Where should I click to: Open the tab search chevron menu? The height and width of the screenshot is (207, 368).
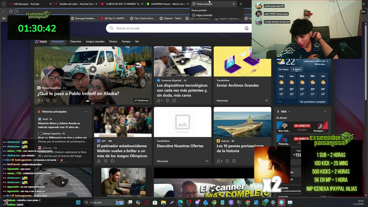(x=4, y=4)
